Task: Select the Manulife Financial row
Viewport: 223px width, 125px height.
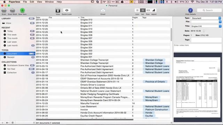Action: [x=103, y=103]
